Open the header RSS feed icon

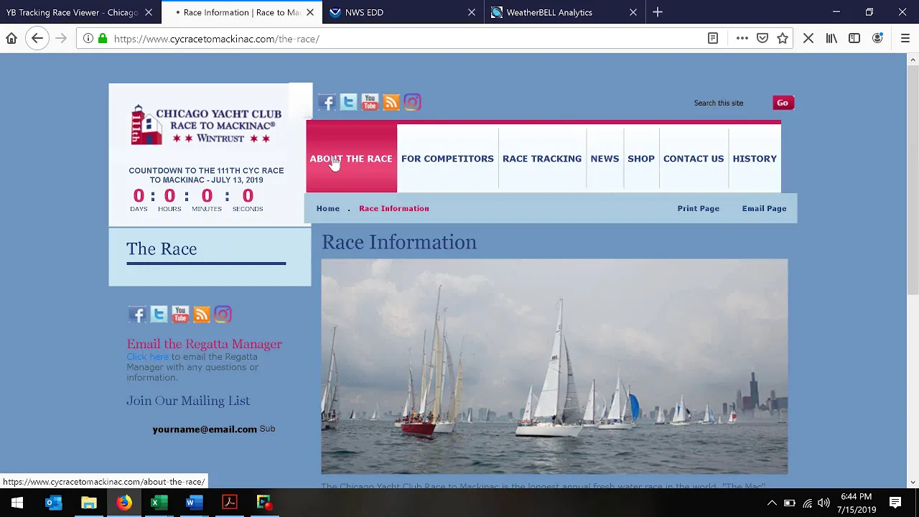click(x=391, y=103)
